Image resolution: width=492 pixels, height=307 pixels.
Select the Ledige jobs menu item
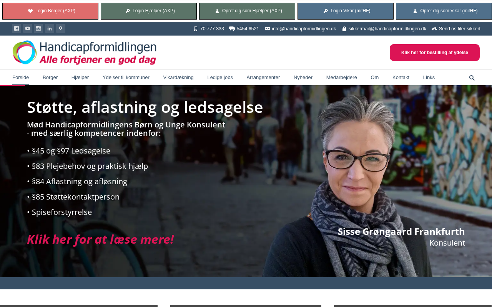tap(220, 78)
